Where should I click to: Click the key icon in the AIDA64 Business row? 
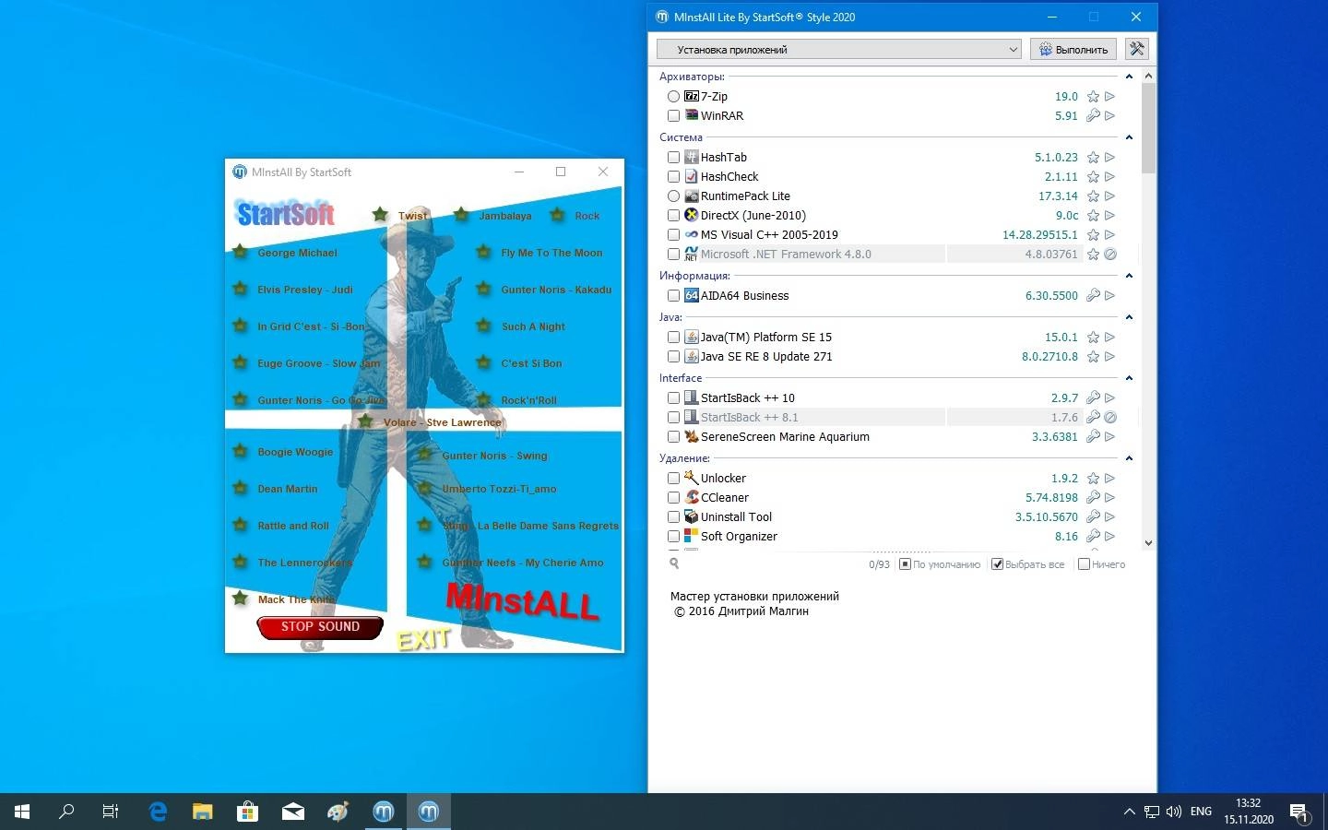pyautogui.click(x=1093, y=295)
